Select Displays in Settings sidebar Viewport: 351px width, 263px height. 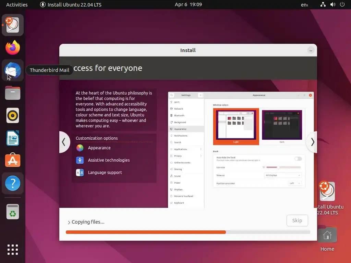coord(186,189)
